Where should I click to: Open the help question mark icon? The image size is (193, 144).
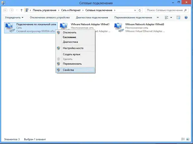point(186,17)
